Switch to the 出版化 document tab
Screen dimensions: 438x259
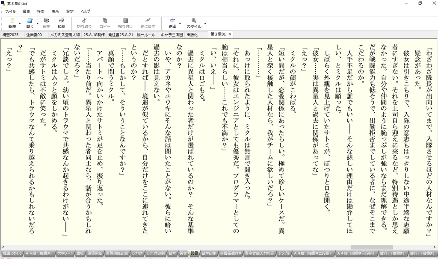click(192, 35)
